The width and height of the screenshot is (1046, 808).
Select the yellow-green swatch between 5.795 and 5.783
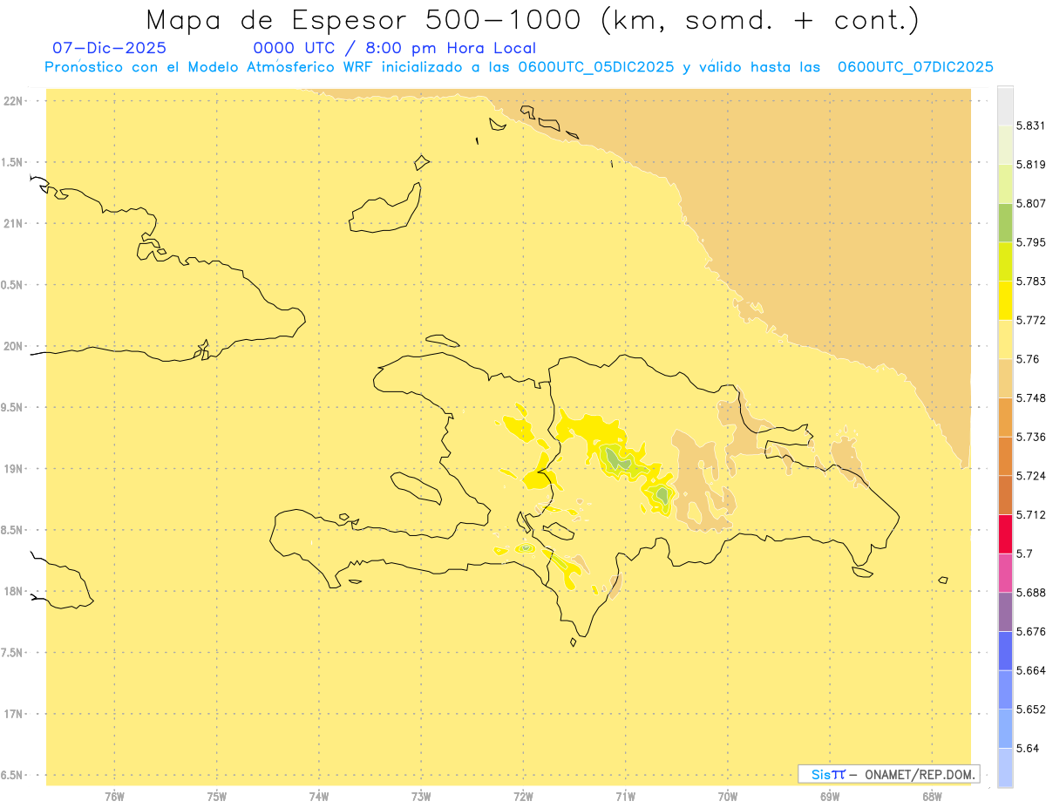point(1005,261)
